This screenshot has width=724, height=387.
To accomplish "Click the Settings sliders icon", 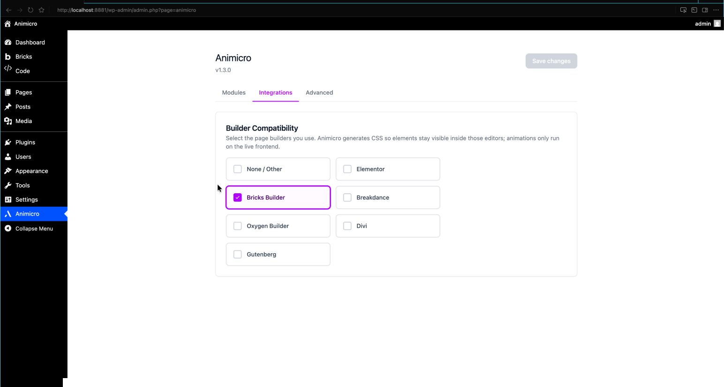I will click(8, 199).
